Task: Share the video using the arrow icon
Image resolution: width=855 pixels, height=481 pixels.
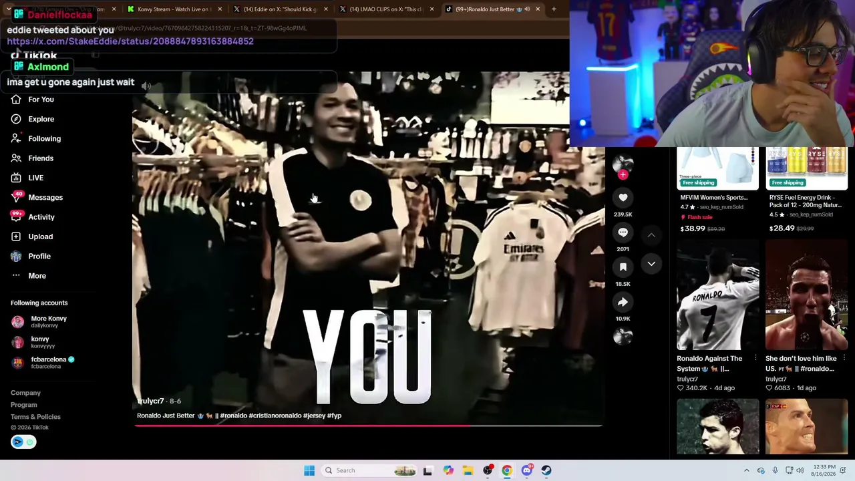Action: 623,302
